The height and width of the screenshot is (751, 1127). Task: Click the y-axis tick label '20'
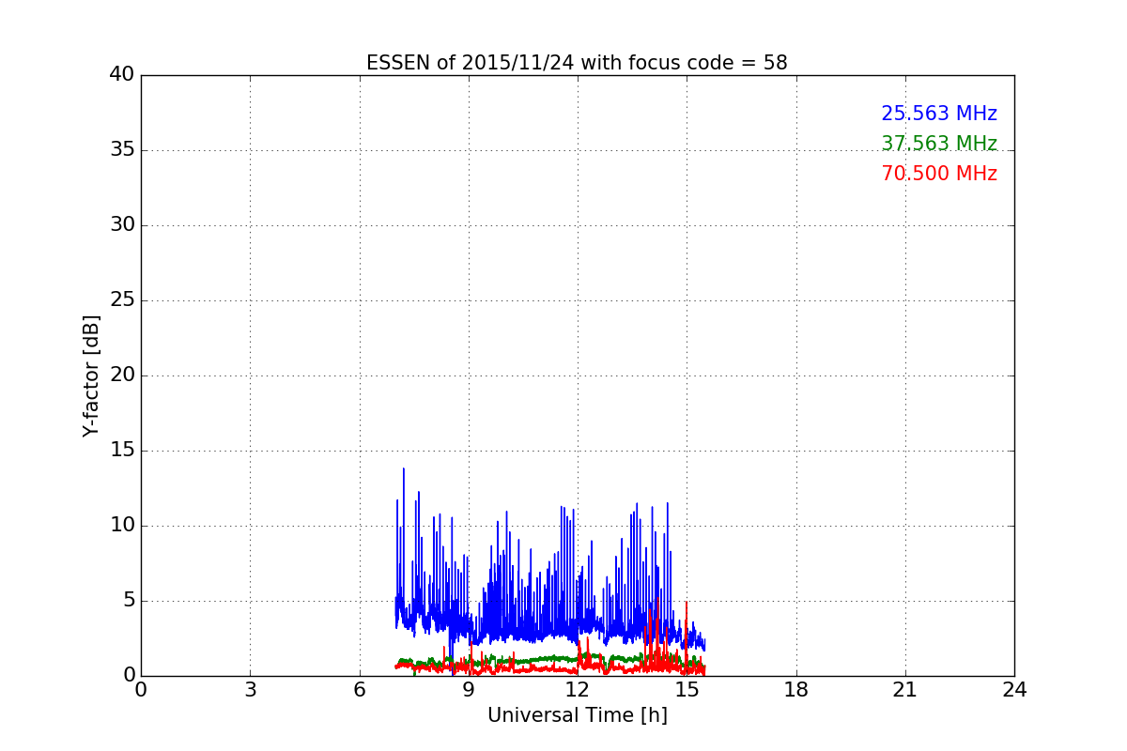click(122, 375)
